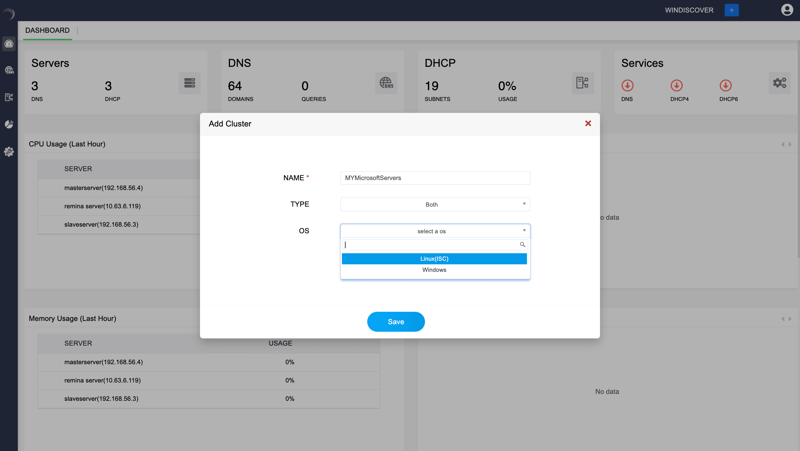
Task: Click the DNS globe icon in DNS card
Action: [386, 83]
